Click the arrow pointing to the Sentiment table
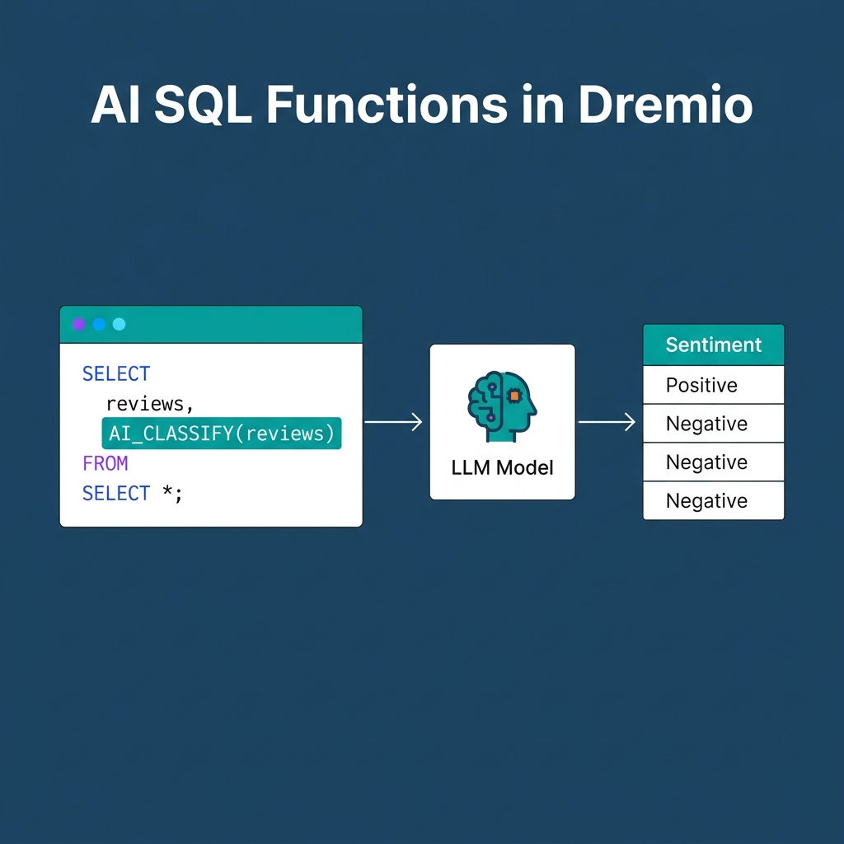844x844 pixels. tap(607, 423)
